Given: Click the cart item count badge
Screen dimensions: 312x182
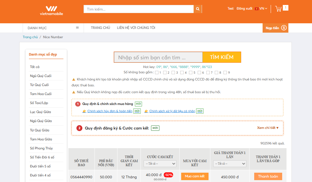Looking at the screenshot, I should tap(286, 8).
